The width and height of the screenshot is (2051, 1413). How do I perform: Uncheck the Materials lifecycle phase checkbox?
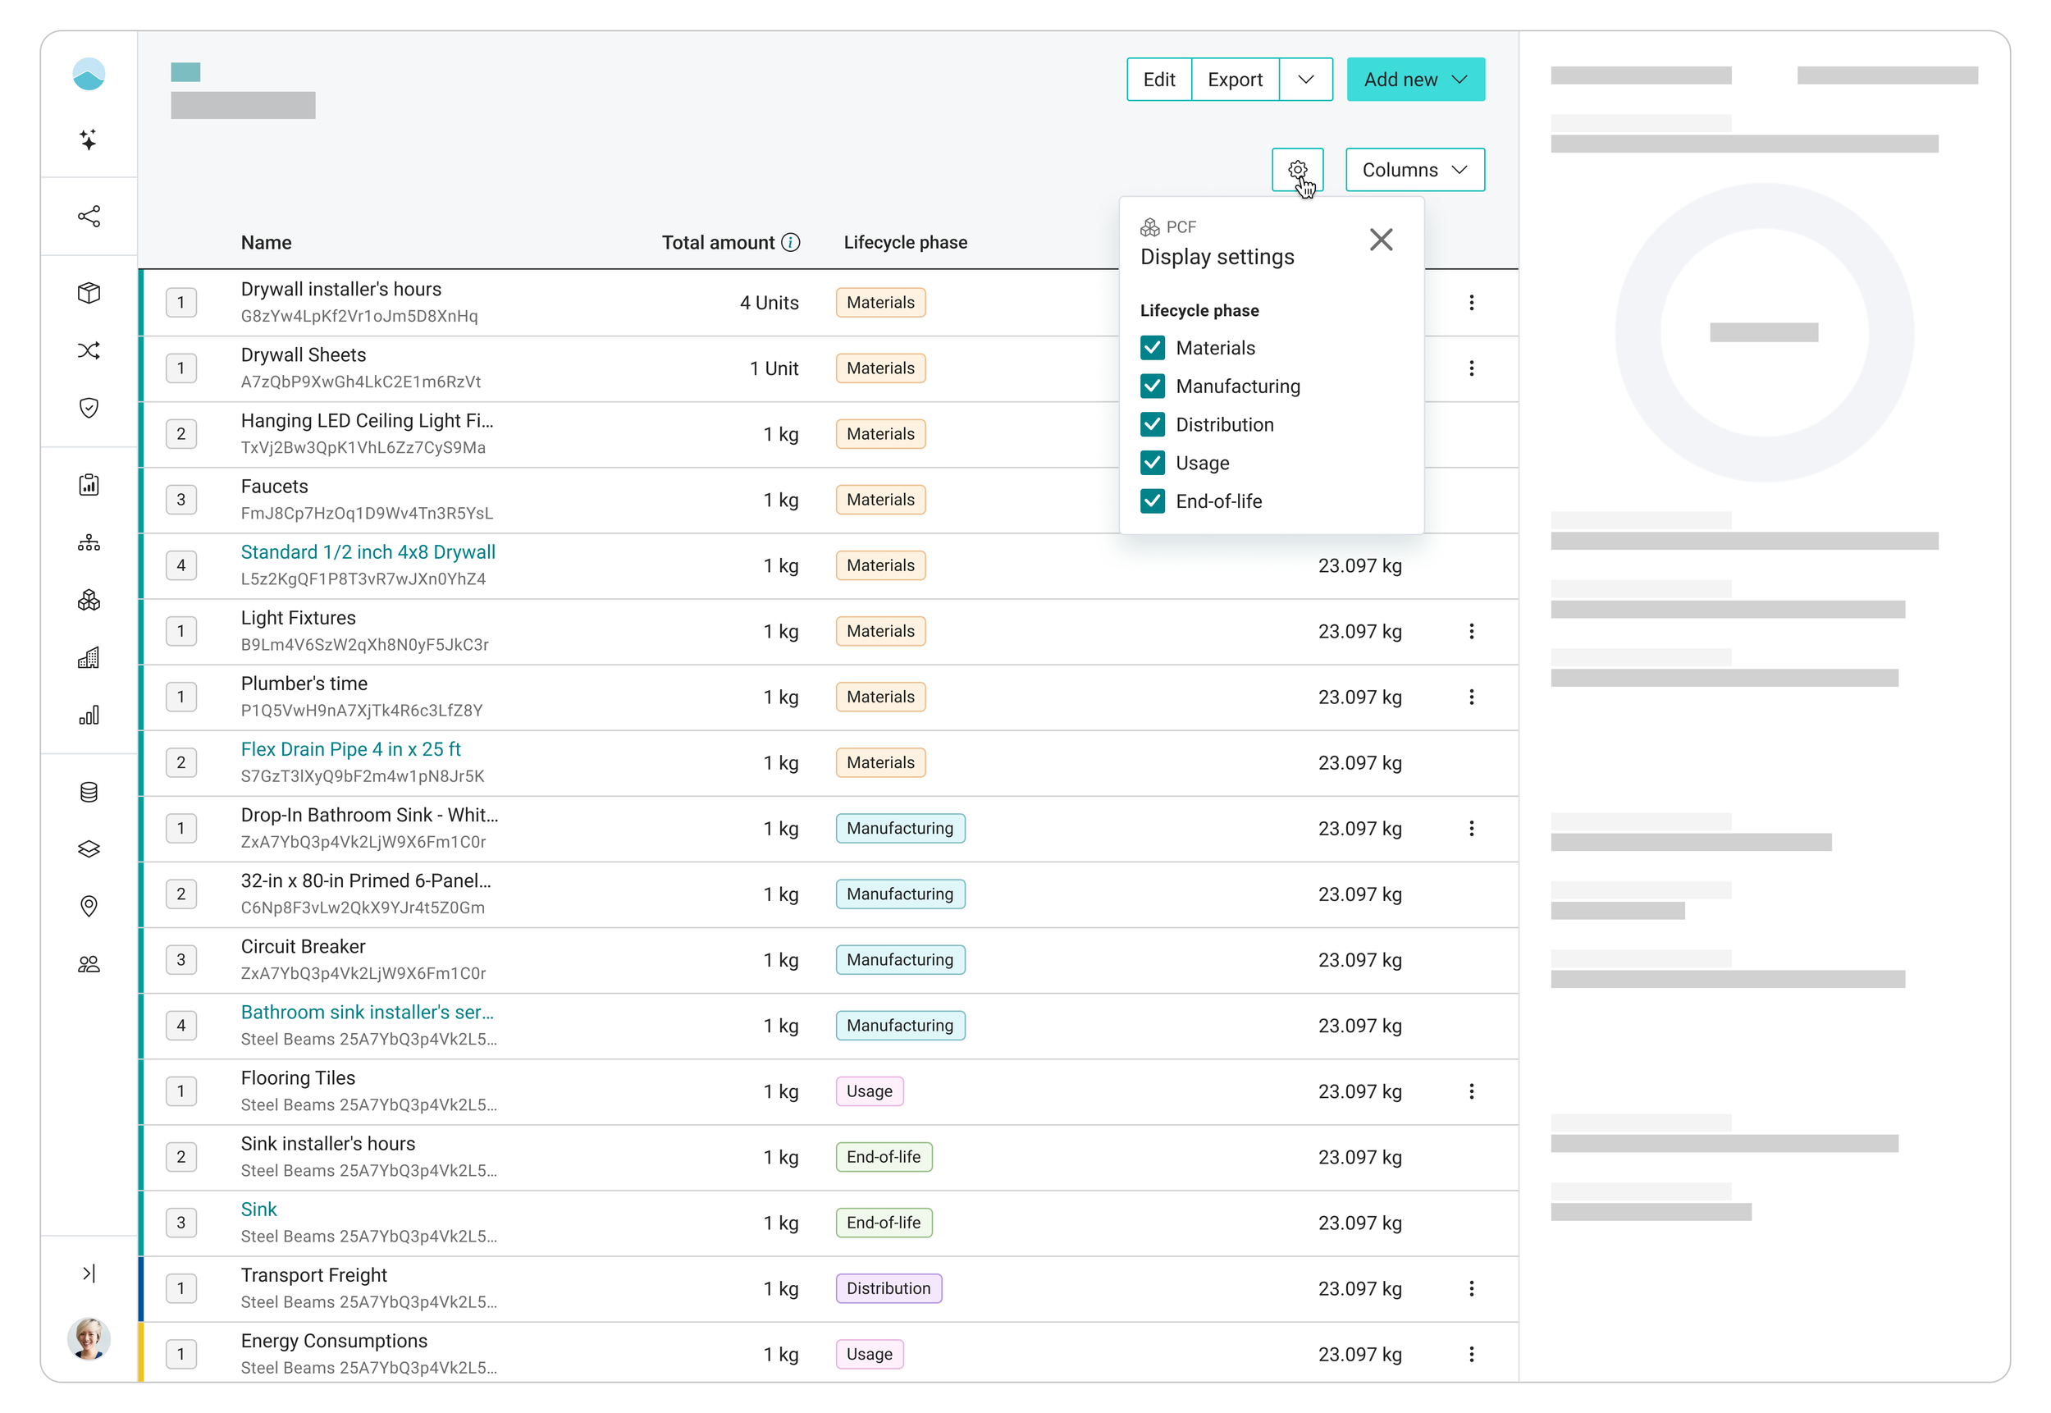coord(1153,348)
